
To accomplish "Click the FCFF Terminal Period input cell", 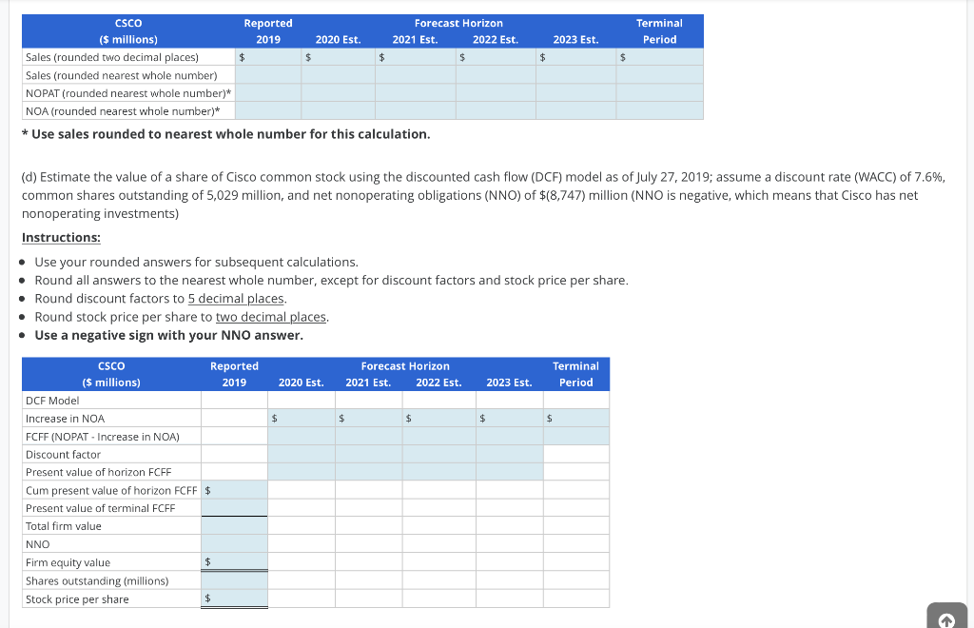I will click(x=575, y=436).
